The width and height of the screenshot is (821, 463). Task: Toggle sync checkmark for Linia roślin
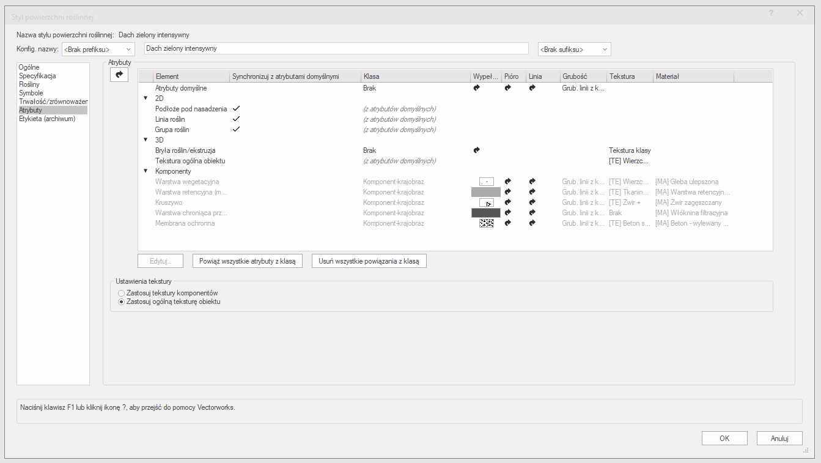tap(236, 119)
